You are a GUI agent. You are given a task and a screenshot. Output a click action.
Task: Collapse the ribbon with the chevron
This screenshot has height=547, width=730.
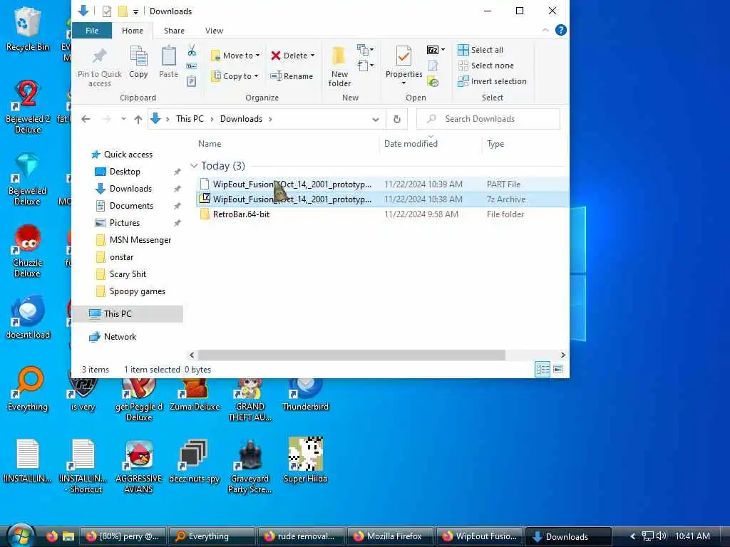[x=545, y=30]
